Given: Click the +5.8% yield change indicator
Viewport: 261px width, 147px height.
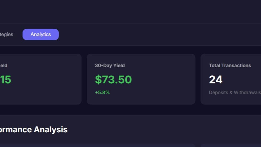Looking at the screenshot, I should pyautogui.click(x=102, y=92).
